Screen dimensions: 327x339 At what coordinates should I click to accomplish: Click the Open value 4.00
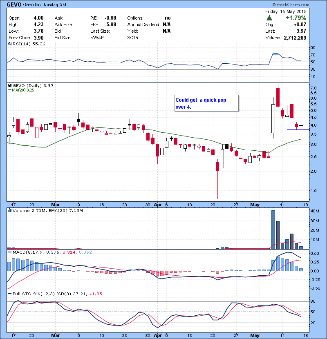[x=38, y=18]
